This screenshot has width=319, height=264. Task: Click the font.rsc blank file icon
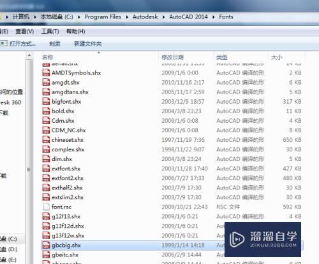pos(46,207)
